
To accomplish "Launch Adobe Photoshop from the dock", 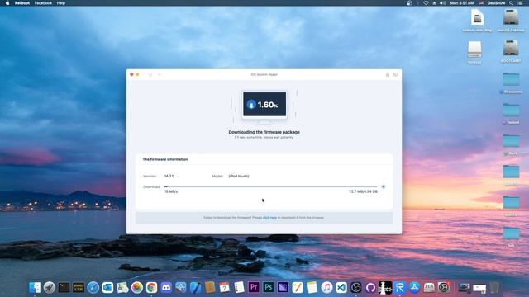I will (x=268, y=287).
